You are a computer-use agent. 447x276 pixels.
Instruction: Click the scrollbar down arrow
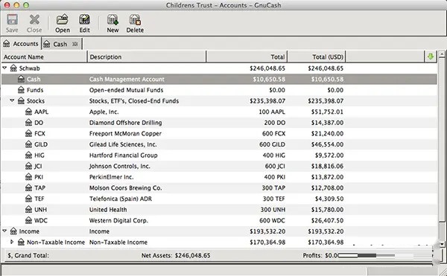point(442,244)
